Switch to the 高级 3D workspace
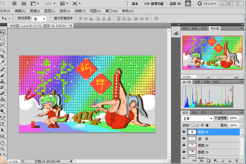The image size is (246, 164). 175,4
